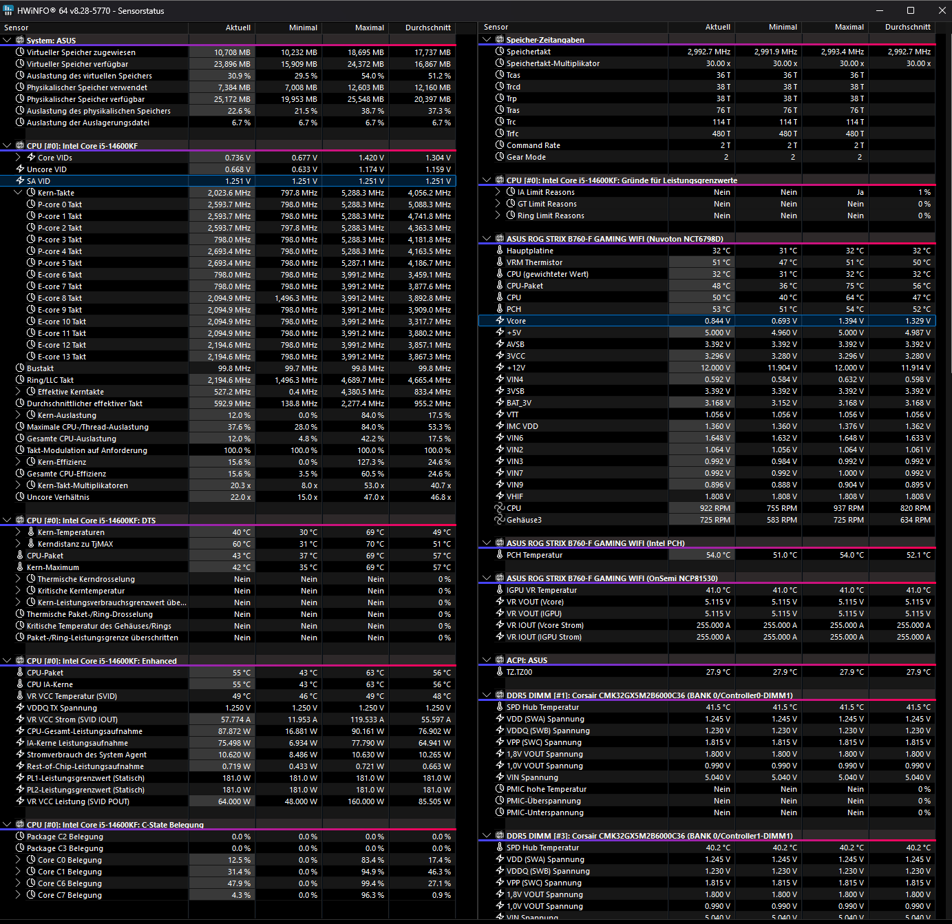
Task: Collapse the System: ASUS sensor group
Action: (7, 41)
